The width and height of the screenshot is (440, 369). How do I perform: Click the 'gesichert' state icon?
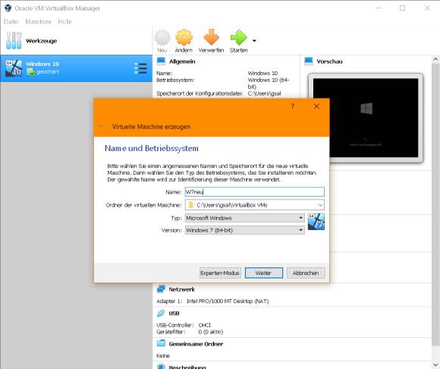point(30,72)
